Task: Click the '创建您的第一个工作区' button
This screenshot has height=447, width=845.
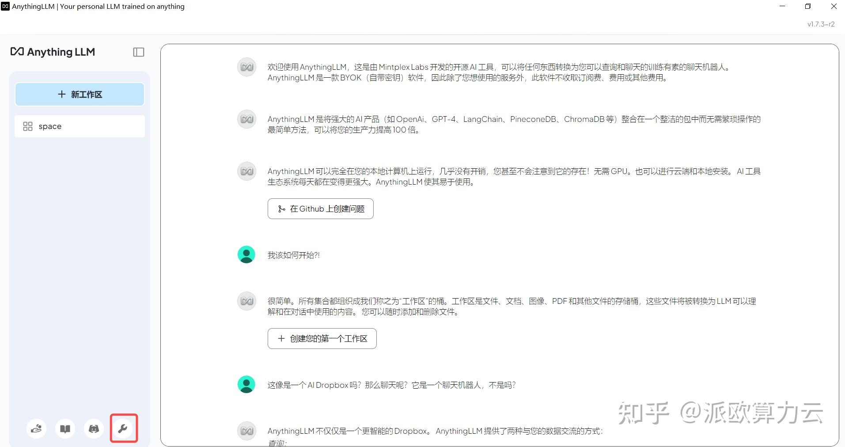Action: point(322,338)
